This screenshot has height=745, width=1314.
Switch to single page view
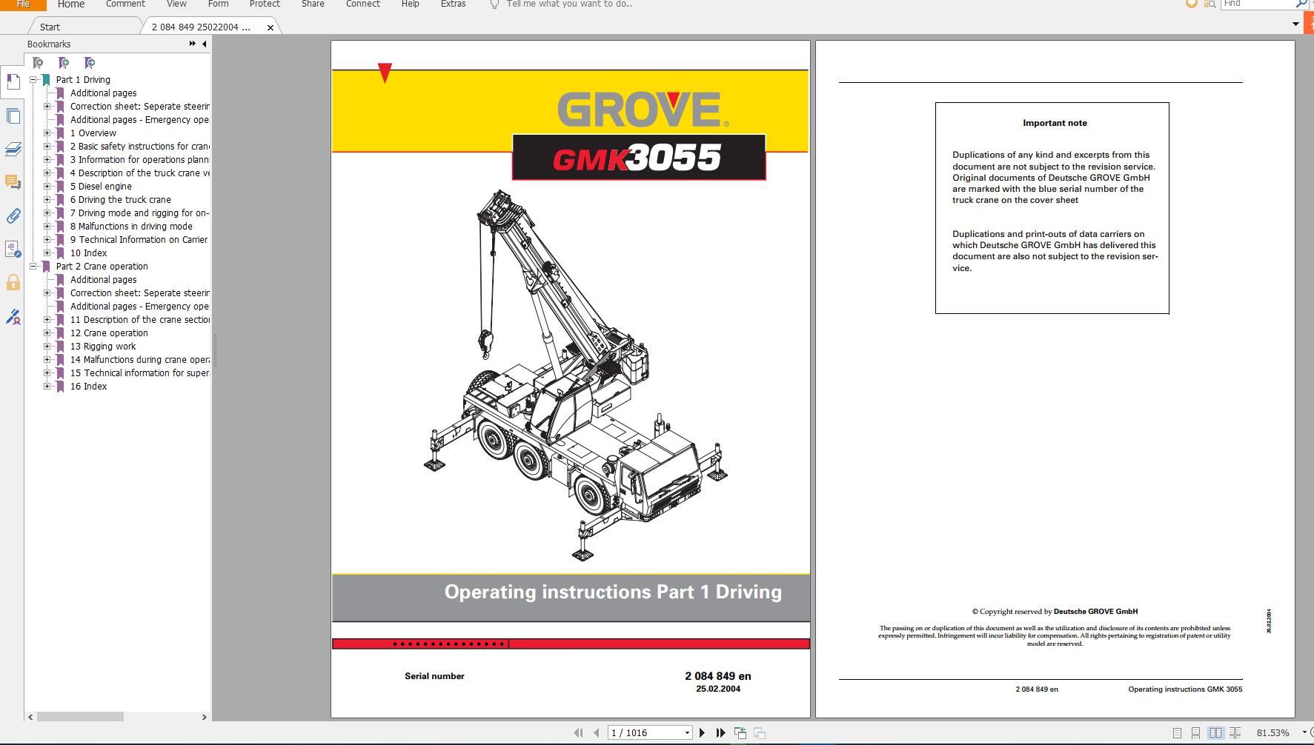click(x=1178, y=733)
